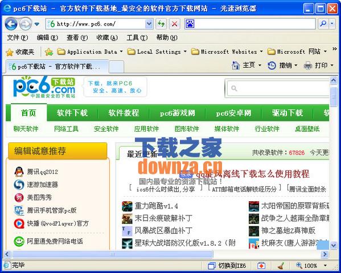Select the pc6下载站 browser tab
Image resolution: width=341 pixels, height=273 pixels.
click(57, 67)
